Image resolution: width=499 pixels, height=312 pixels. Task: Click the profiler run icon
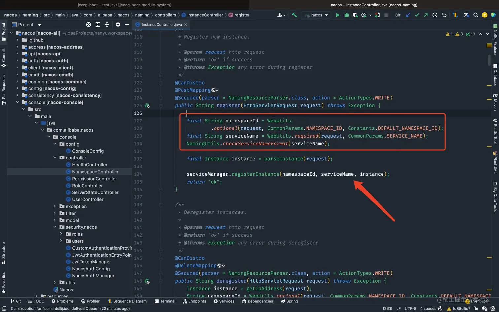tap(364, 15)
